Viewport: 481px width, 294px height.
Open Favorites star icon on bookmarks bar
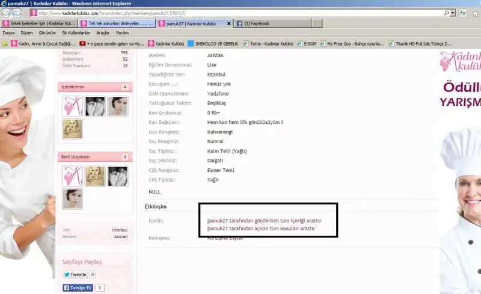[x=5, y=43]
